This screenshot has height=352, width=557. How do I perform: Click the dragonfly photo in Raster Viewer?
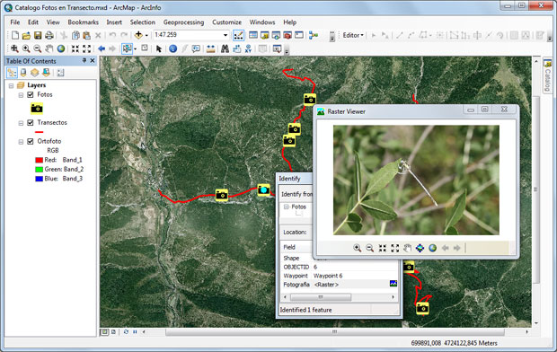coord(416,180)
